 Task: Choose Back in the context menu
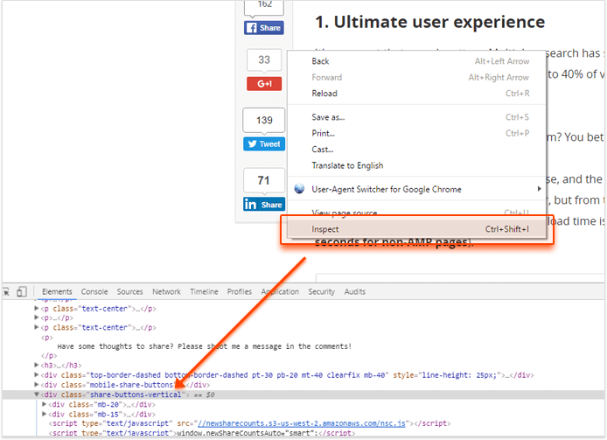(416, 61)
